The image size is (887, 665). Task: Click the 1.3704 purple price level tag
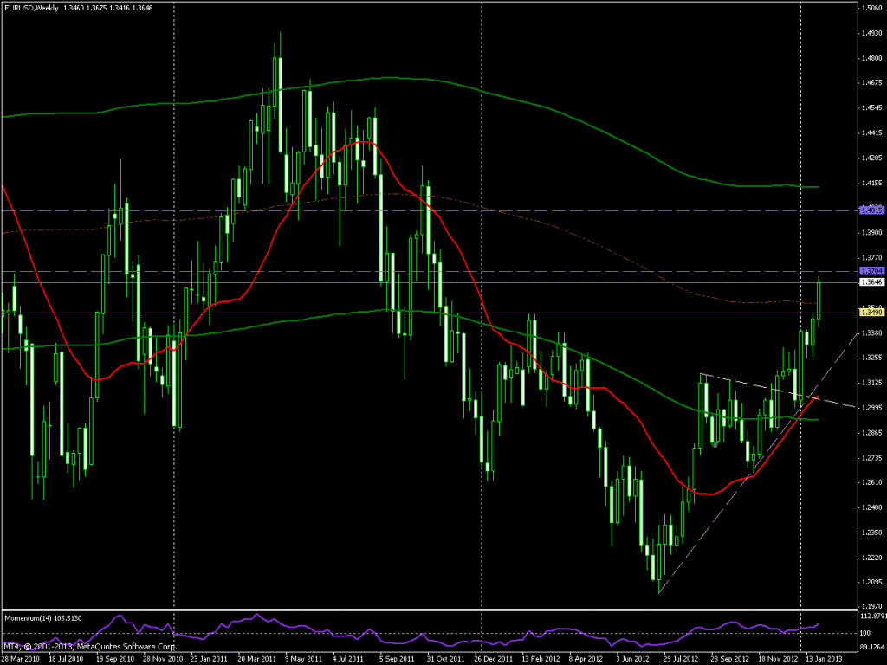(x=871, y=271)
